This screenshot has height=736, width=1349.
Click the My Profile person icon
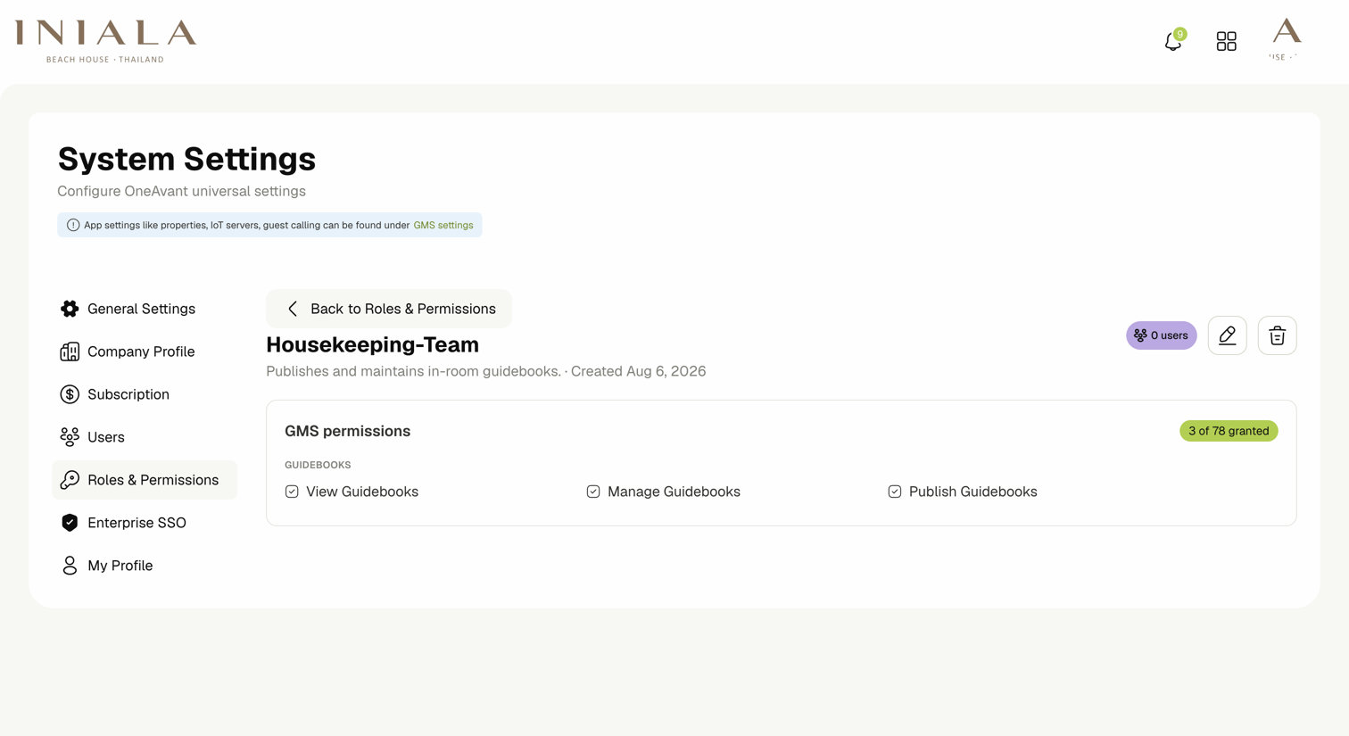[70, 566]
